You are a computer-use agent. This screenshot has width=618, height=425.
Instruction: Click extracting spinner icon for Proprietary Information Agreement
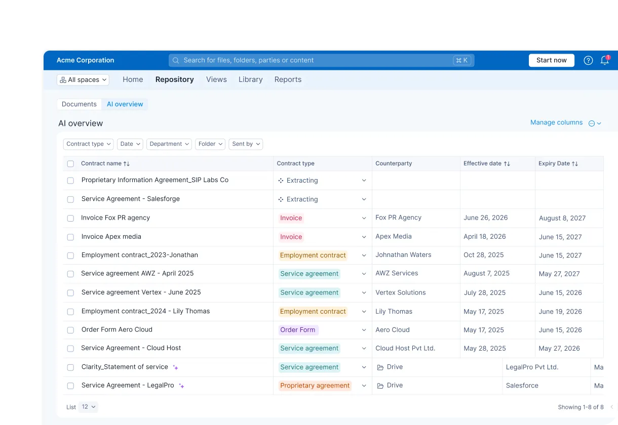point(281,180)
